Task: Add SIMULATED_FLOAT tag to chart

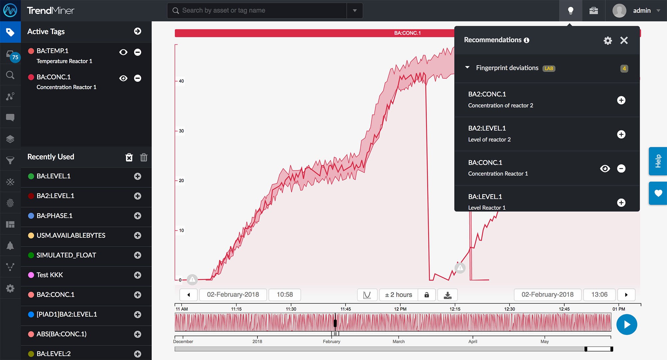Action: [x=137, y=255]
